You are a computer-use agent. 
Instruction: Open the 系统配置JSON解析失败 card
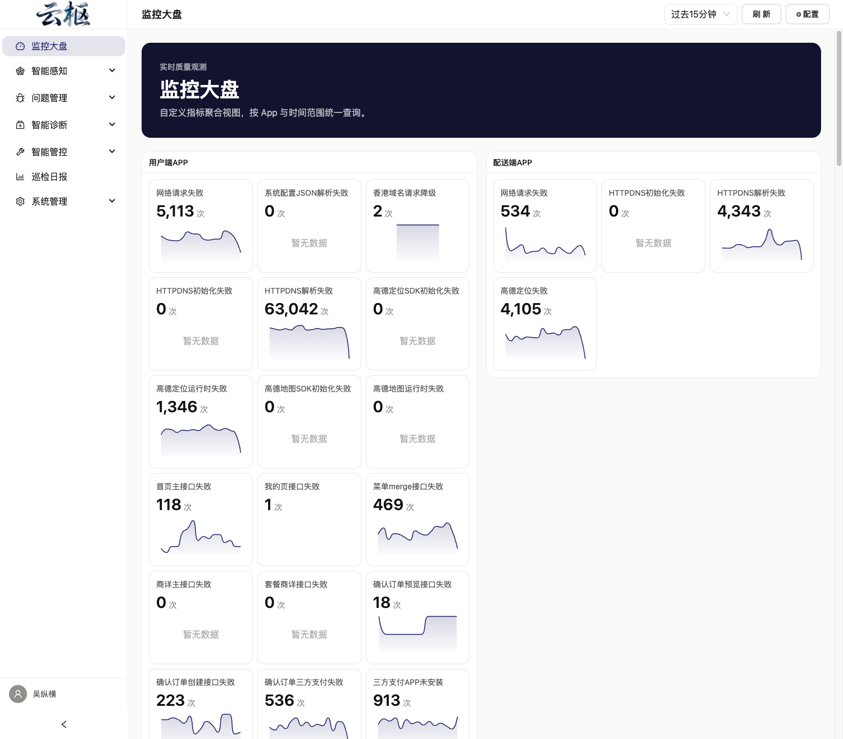click(x=309, y=226)
